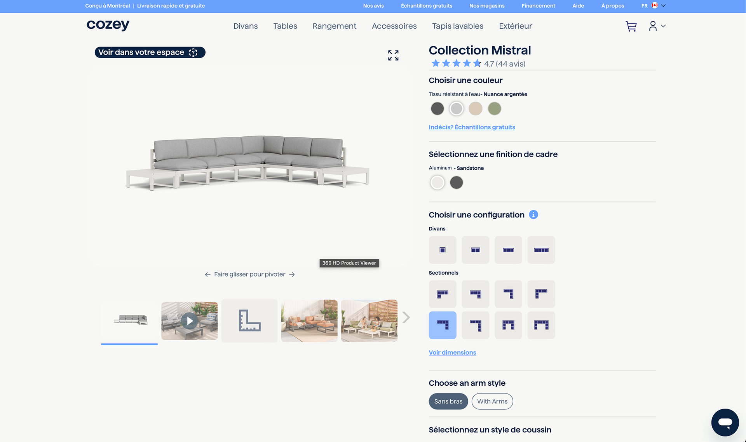The image size is (746, 442).
Task: Open the Extérieur menu
Action: click(516, 26)
